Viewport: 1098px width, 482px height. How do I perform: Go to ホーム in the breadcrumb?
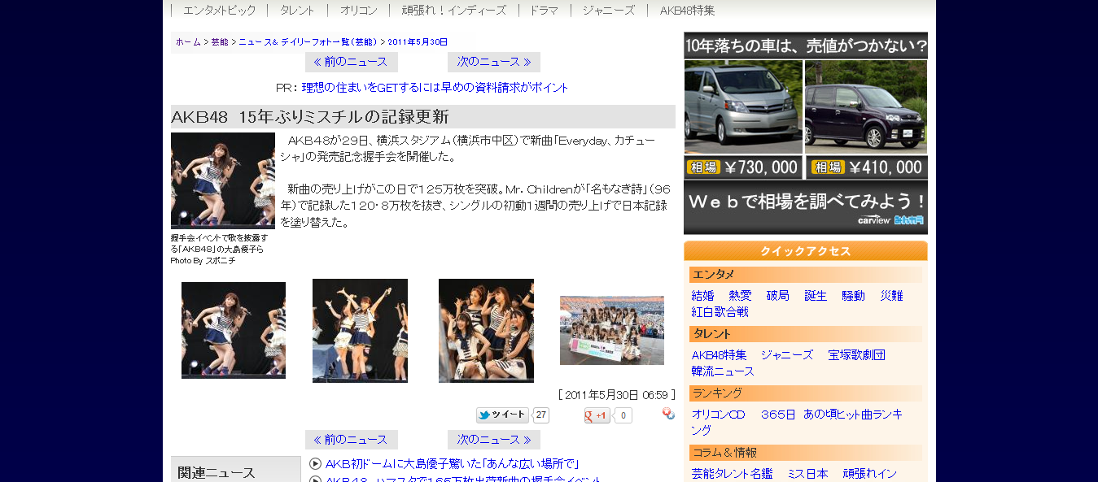[x=188, y=42]
